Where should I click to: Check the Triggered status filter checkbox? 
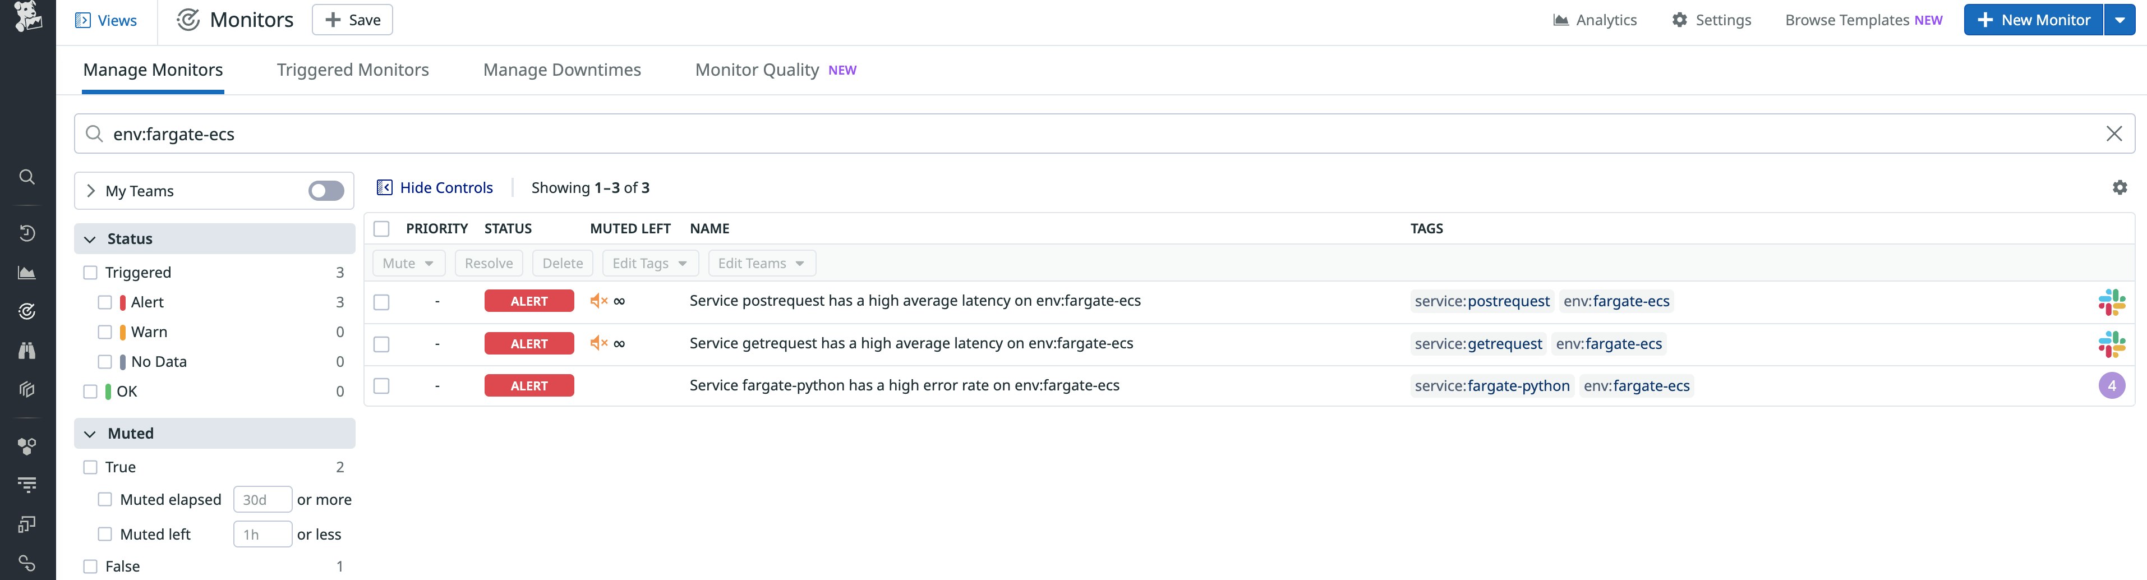pyautogui.click(x=90, y=271)
